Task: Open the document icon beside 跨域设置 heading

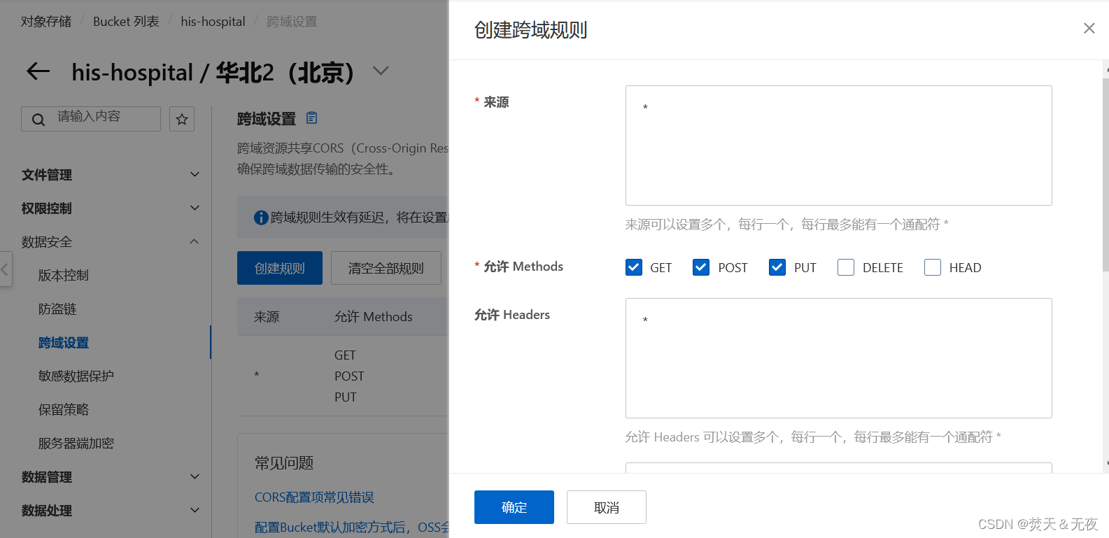Action: (x=312, y=118)
